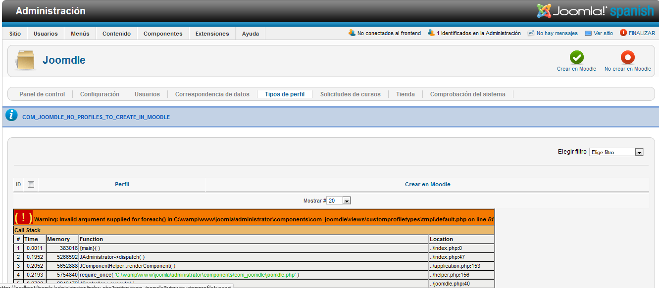The height and width of the screenshot is (288, 659).
Task: Click the red No crear en Moodle icon
Action: pyautogui.click(x=627, y=57)
